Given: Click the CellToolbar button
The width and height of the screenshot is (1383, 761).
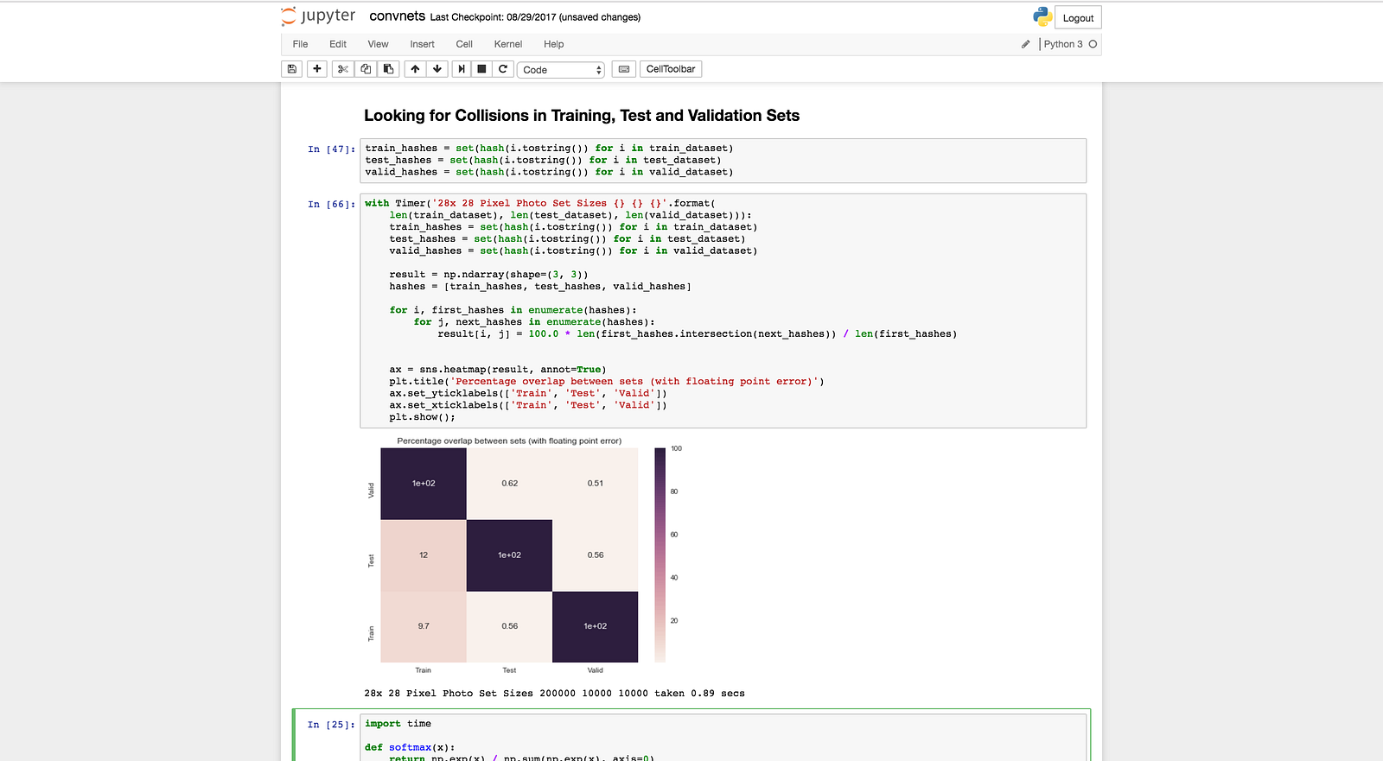Looking at the screenshot, I should [x=670, y=69].
